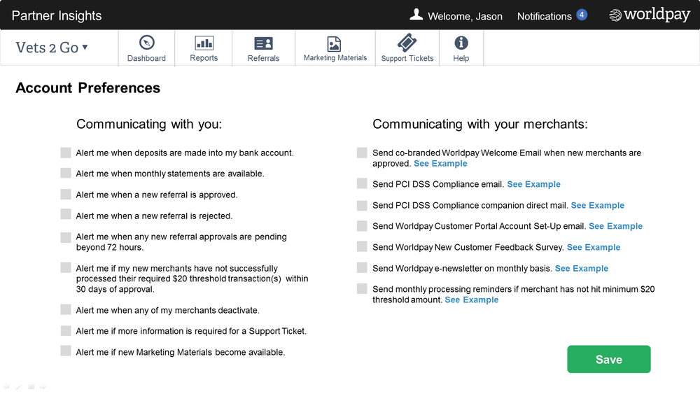The image size is (700, 394).
Task: Click the Communicating with your merchants heading
Action: coord(480,124)
